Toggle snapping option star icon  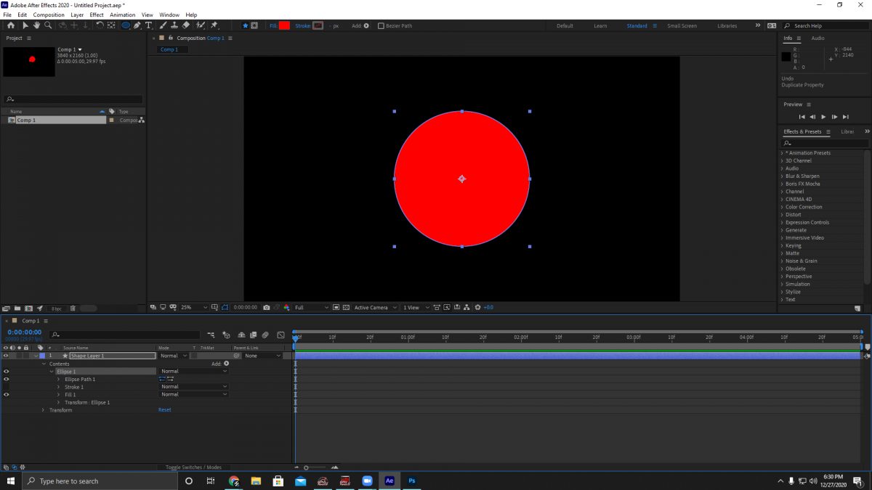click(245, 25)
